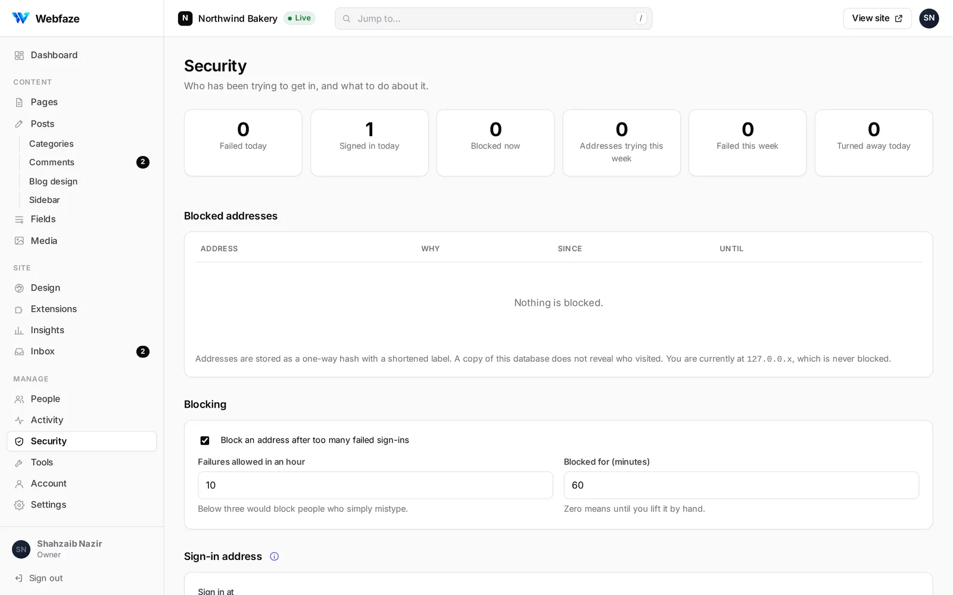Open Dashboard from the sidebar icon
The image size is (953, 595).
coord(19,55)
